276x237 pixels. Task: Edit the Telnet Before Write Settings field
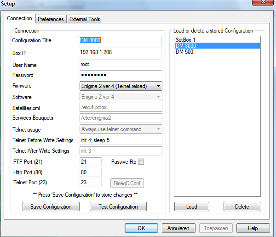(121, 140)
